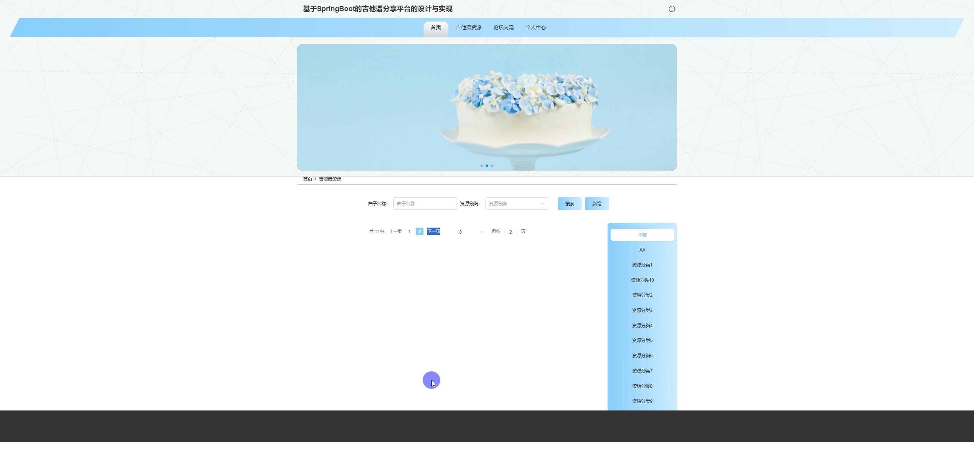Click the 下一页 pagination button

pos(433,231)
